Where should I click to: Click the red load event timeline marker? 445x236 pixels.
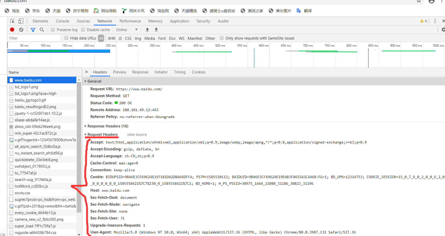tap(368, 58)
